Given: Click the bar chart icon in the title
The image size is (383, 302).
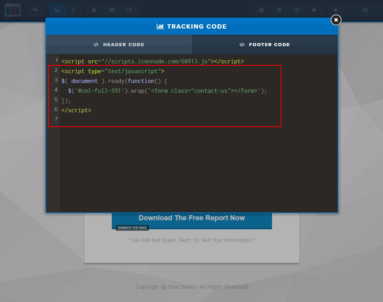Looking at the screenshot, I should (160, 27).
